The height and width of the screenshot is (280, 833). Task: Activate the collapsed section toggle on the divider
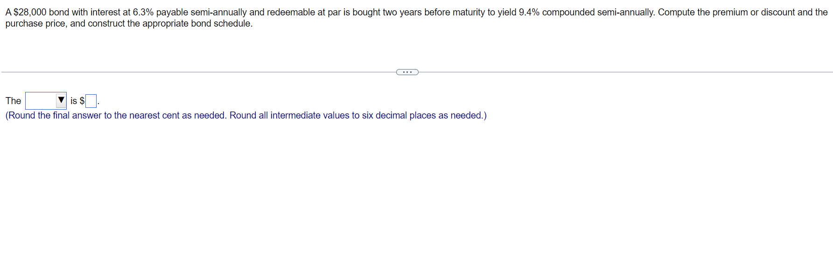[407, 72]
